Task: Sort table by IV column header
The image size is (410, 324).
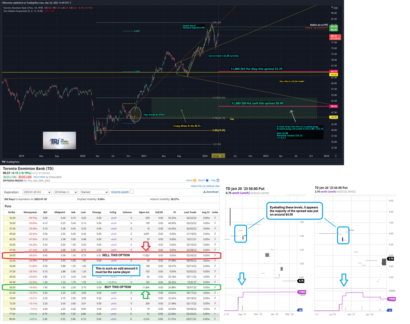Action: coord(175,212)
